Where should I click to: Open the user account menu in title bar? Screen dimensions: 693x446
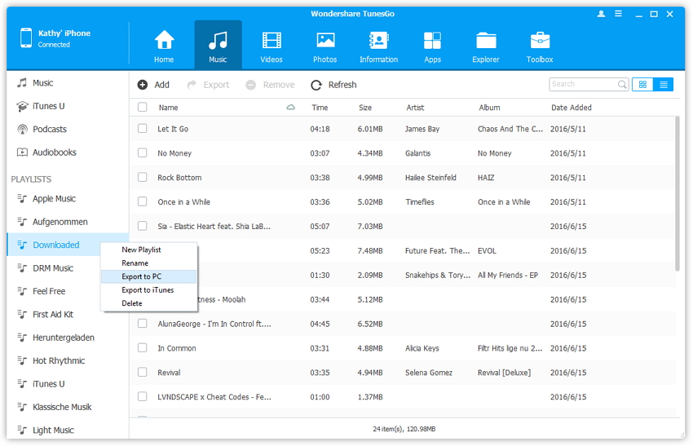pyautogui.click(x=602, y=14)
